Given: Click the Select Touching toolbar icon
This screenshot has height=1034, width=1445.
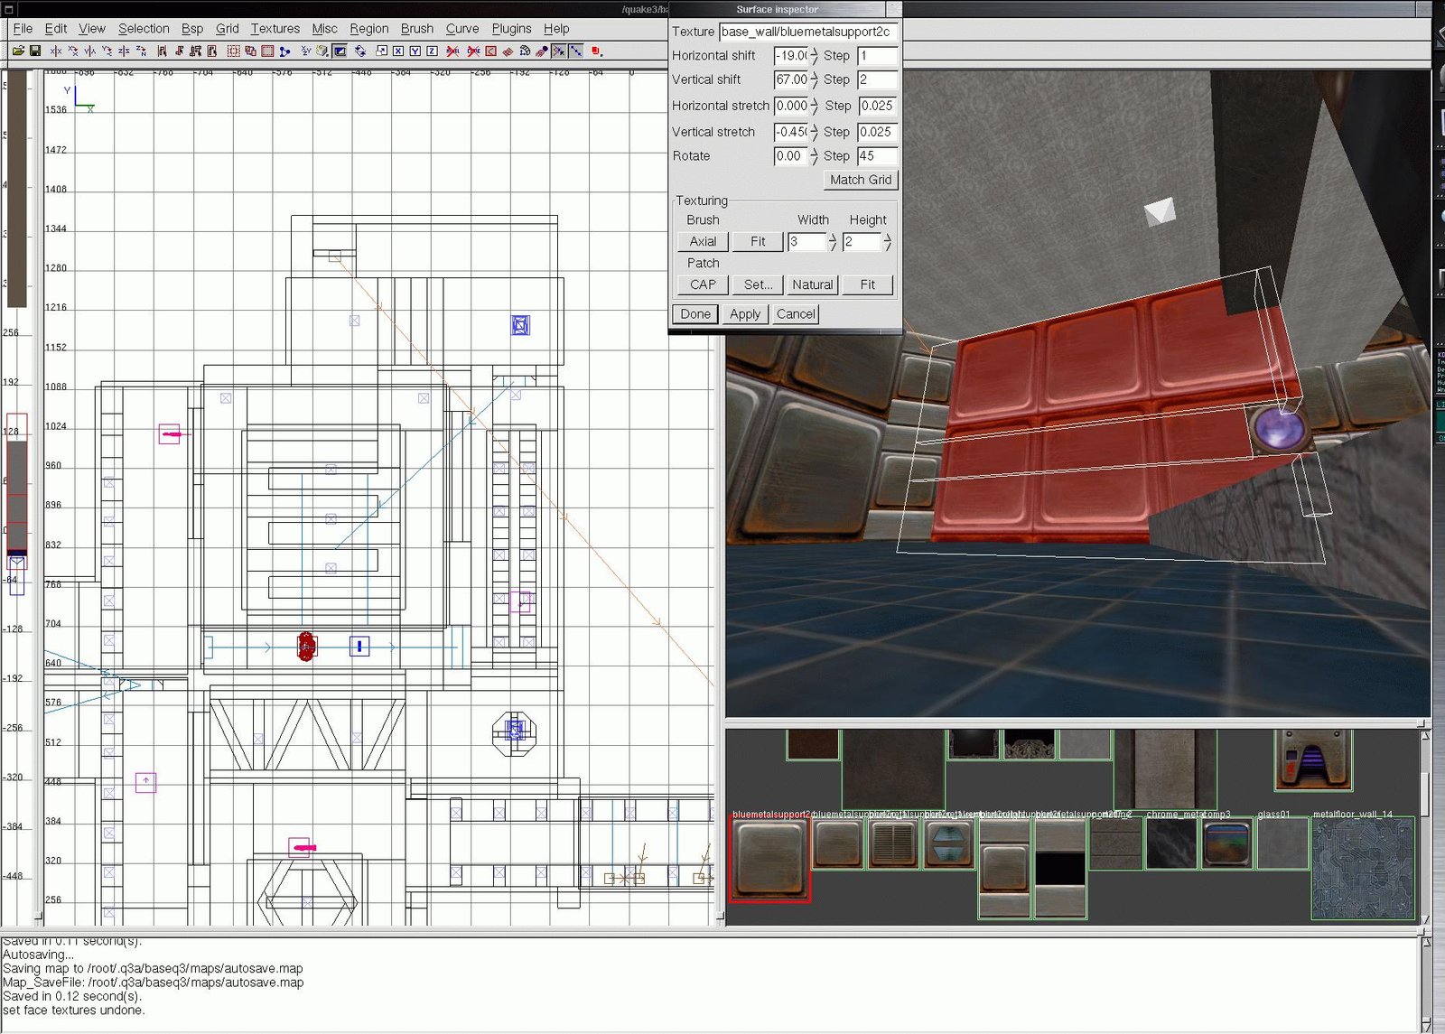Looking at the screenshot, I should [x=179, y=51].
